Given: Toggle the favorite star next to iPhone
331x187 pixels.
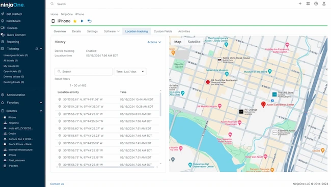Looking at the screenshot, I should click(75, 21).
